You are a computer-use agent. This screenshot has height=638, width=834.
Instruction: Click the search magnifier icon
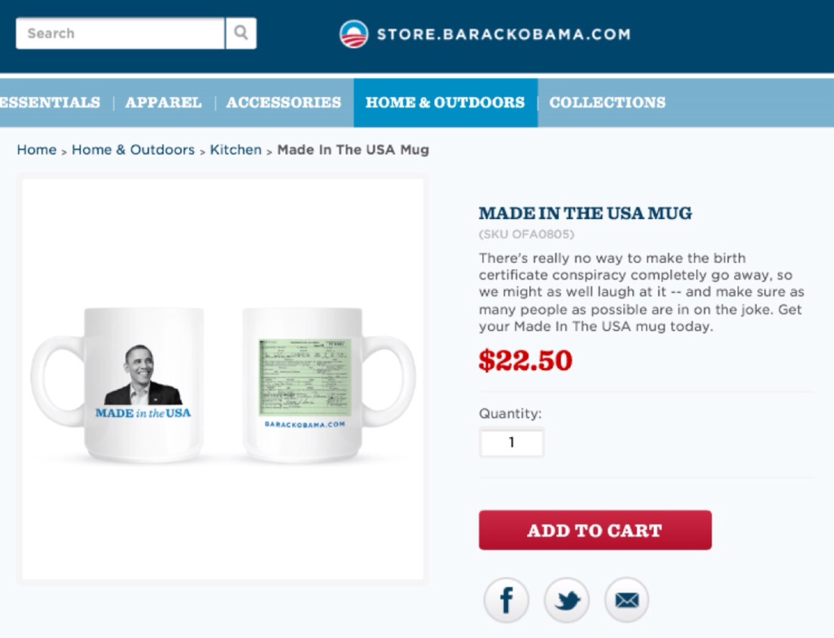click(x=241, y=33)
